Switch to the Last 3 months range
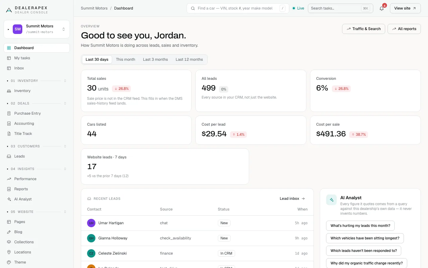 coord(155,60)
